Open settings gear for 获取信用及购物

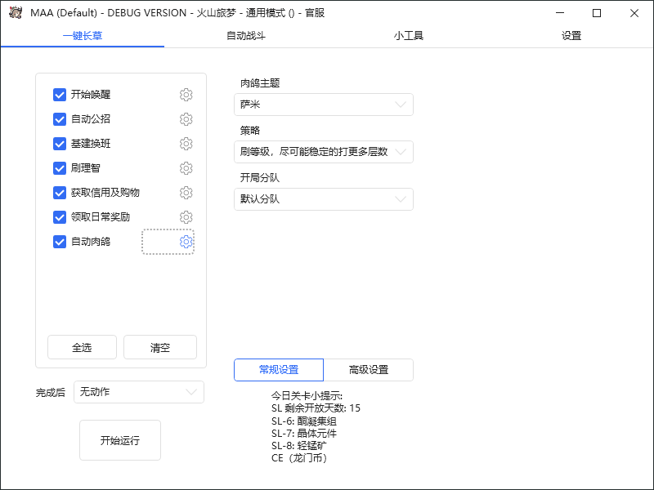coord(186,193)
